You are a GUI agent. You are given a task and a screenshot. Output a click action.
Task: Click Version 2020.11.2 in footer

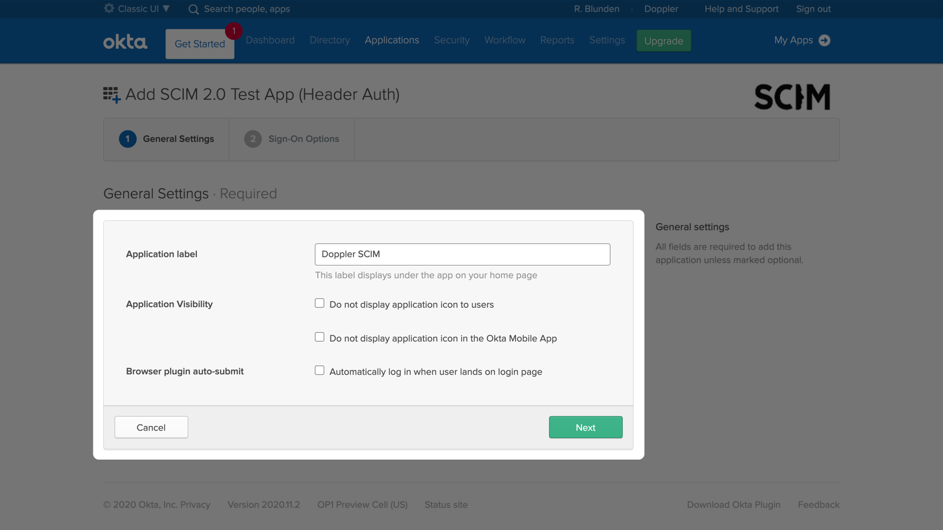pos(264,505)
